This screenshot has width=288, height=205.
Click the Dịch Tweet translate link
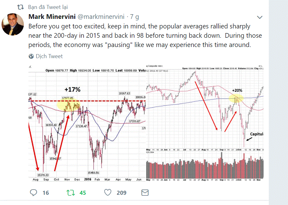[x=49, y=56]
